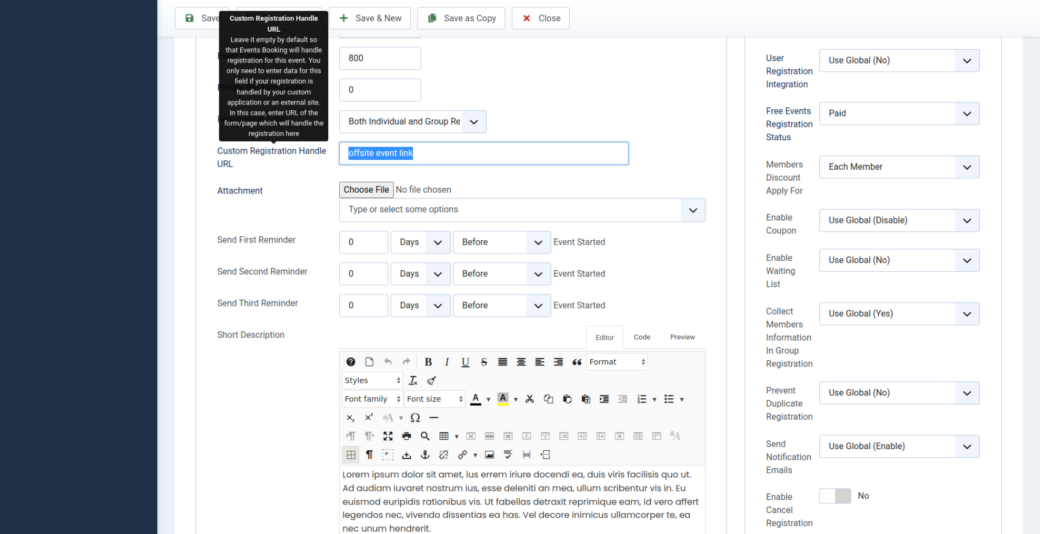
Task: Expand the Members Discount Apply For dropdown
Action: (899, 167)
